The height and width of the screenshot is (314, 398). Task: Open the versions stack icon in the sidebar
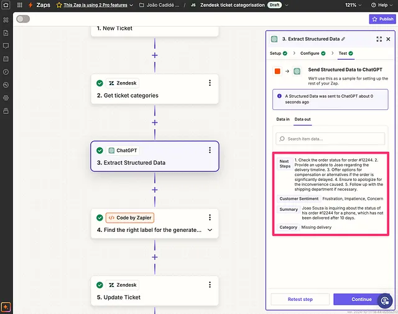[x=6, y=111]
